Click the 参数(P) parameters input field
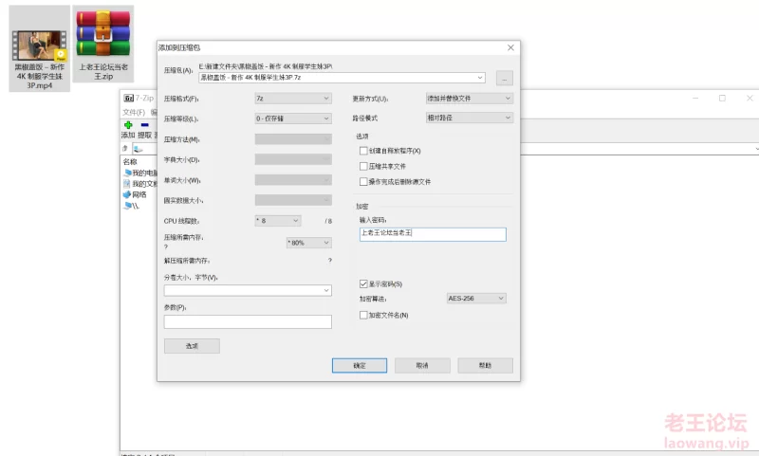This screenshot has height=456, width=759. [x=248, y=322]
